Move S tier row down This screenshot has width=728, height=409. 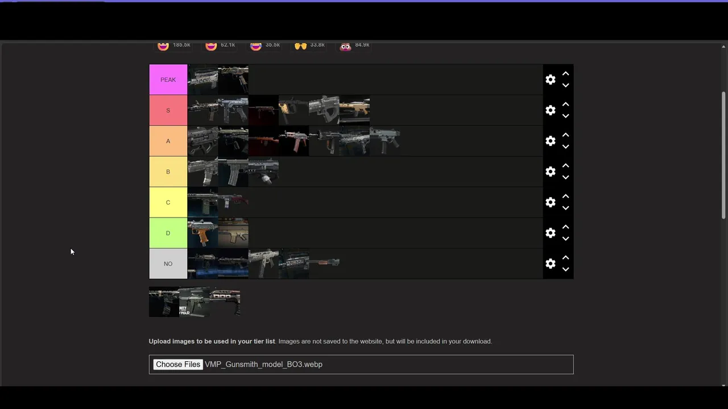565,116
